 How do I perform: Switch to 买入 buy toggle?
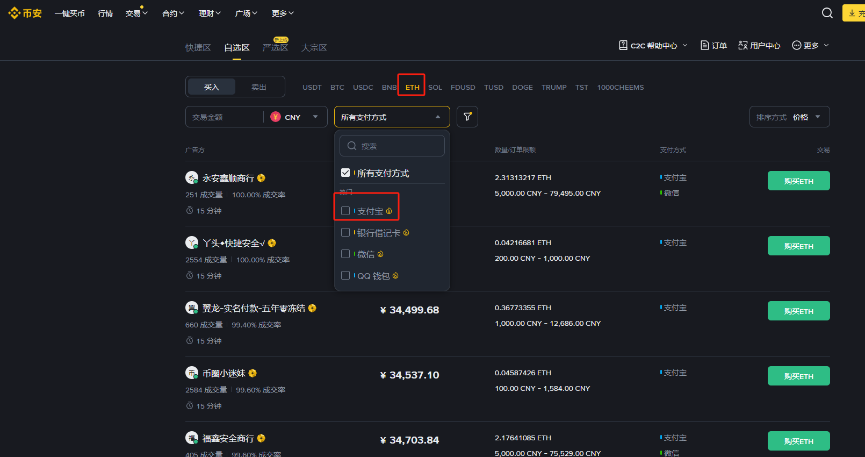(x=212, y=87)
